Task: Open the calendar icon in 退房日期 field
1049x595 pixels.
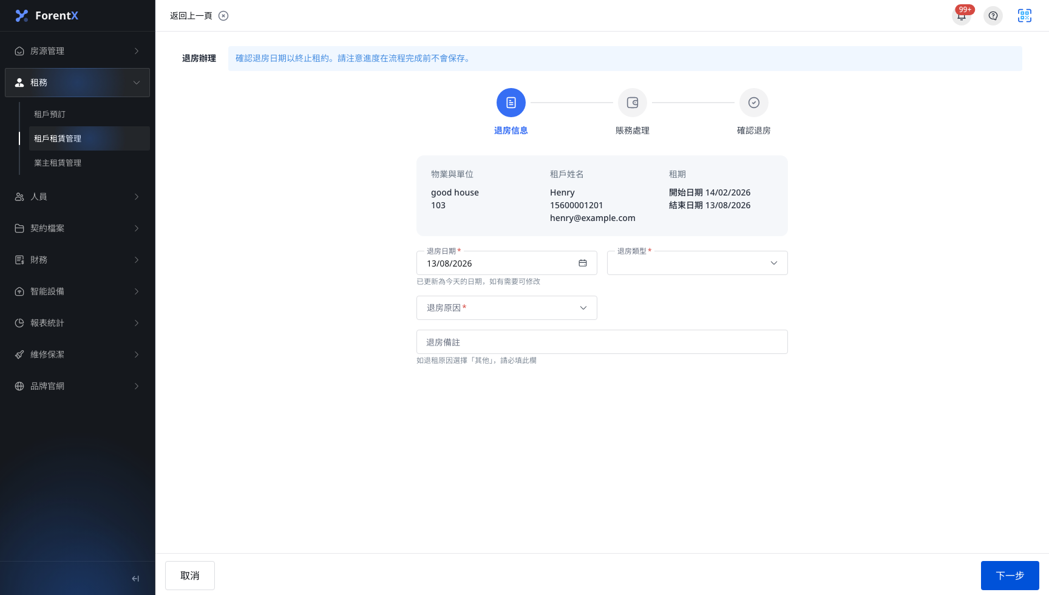Action: [x=583, y=263]
